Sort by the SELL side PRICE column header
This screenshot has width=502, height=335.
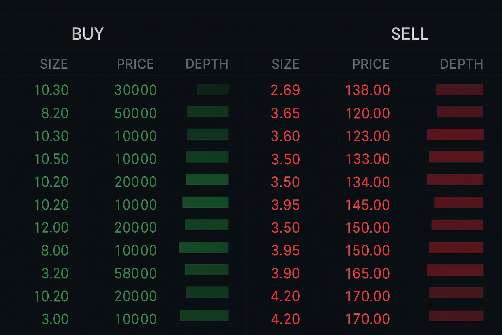tap(371, 64)
